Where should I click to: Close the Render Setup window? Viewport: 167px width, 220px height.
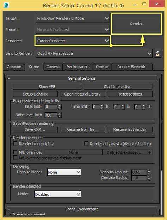tap(156, 4)
